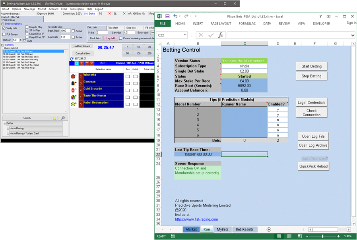
Task: Open the flat-racing.com hyperlink
Action: [196, 219]
